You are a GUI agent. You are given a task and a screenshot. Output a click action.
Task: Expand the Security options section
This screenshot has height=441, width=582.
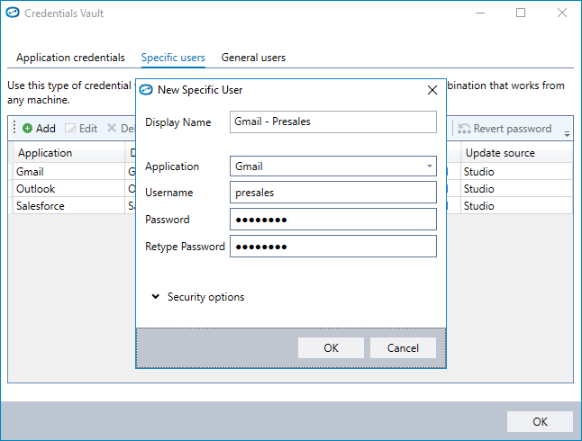coord(198,297)
